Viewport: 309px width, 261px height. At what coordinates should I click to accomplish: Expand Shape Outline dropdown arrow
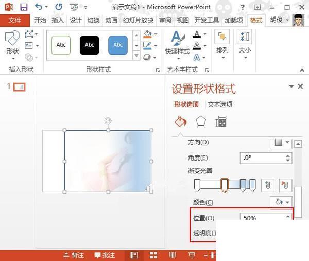[156, 46]
